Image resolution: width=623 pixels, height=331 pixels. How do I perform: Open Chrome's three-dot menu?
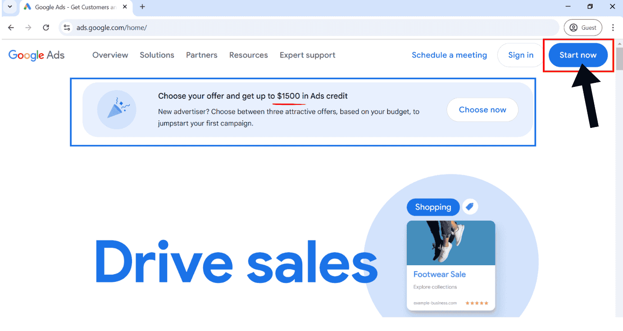tap(613, 27)
